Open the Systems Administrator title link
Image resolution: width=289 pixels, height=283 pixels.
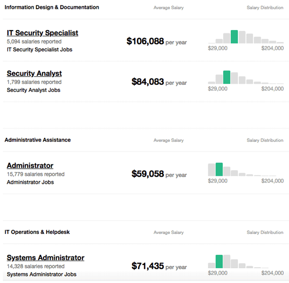click(45, 258)
